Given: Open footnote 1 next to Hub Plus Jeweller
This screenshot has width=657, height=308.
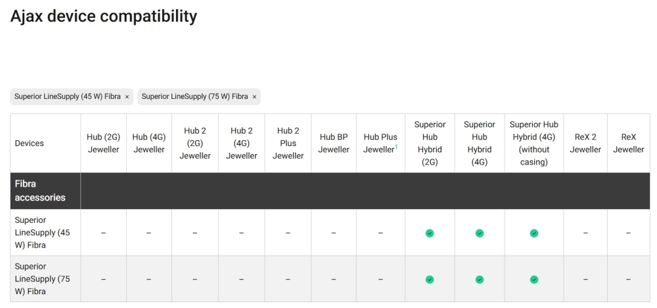Looking at the screenshot, I should click(396, 147).
